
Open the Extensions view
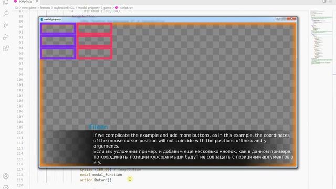6,48
